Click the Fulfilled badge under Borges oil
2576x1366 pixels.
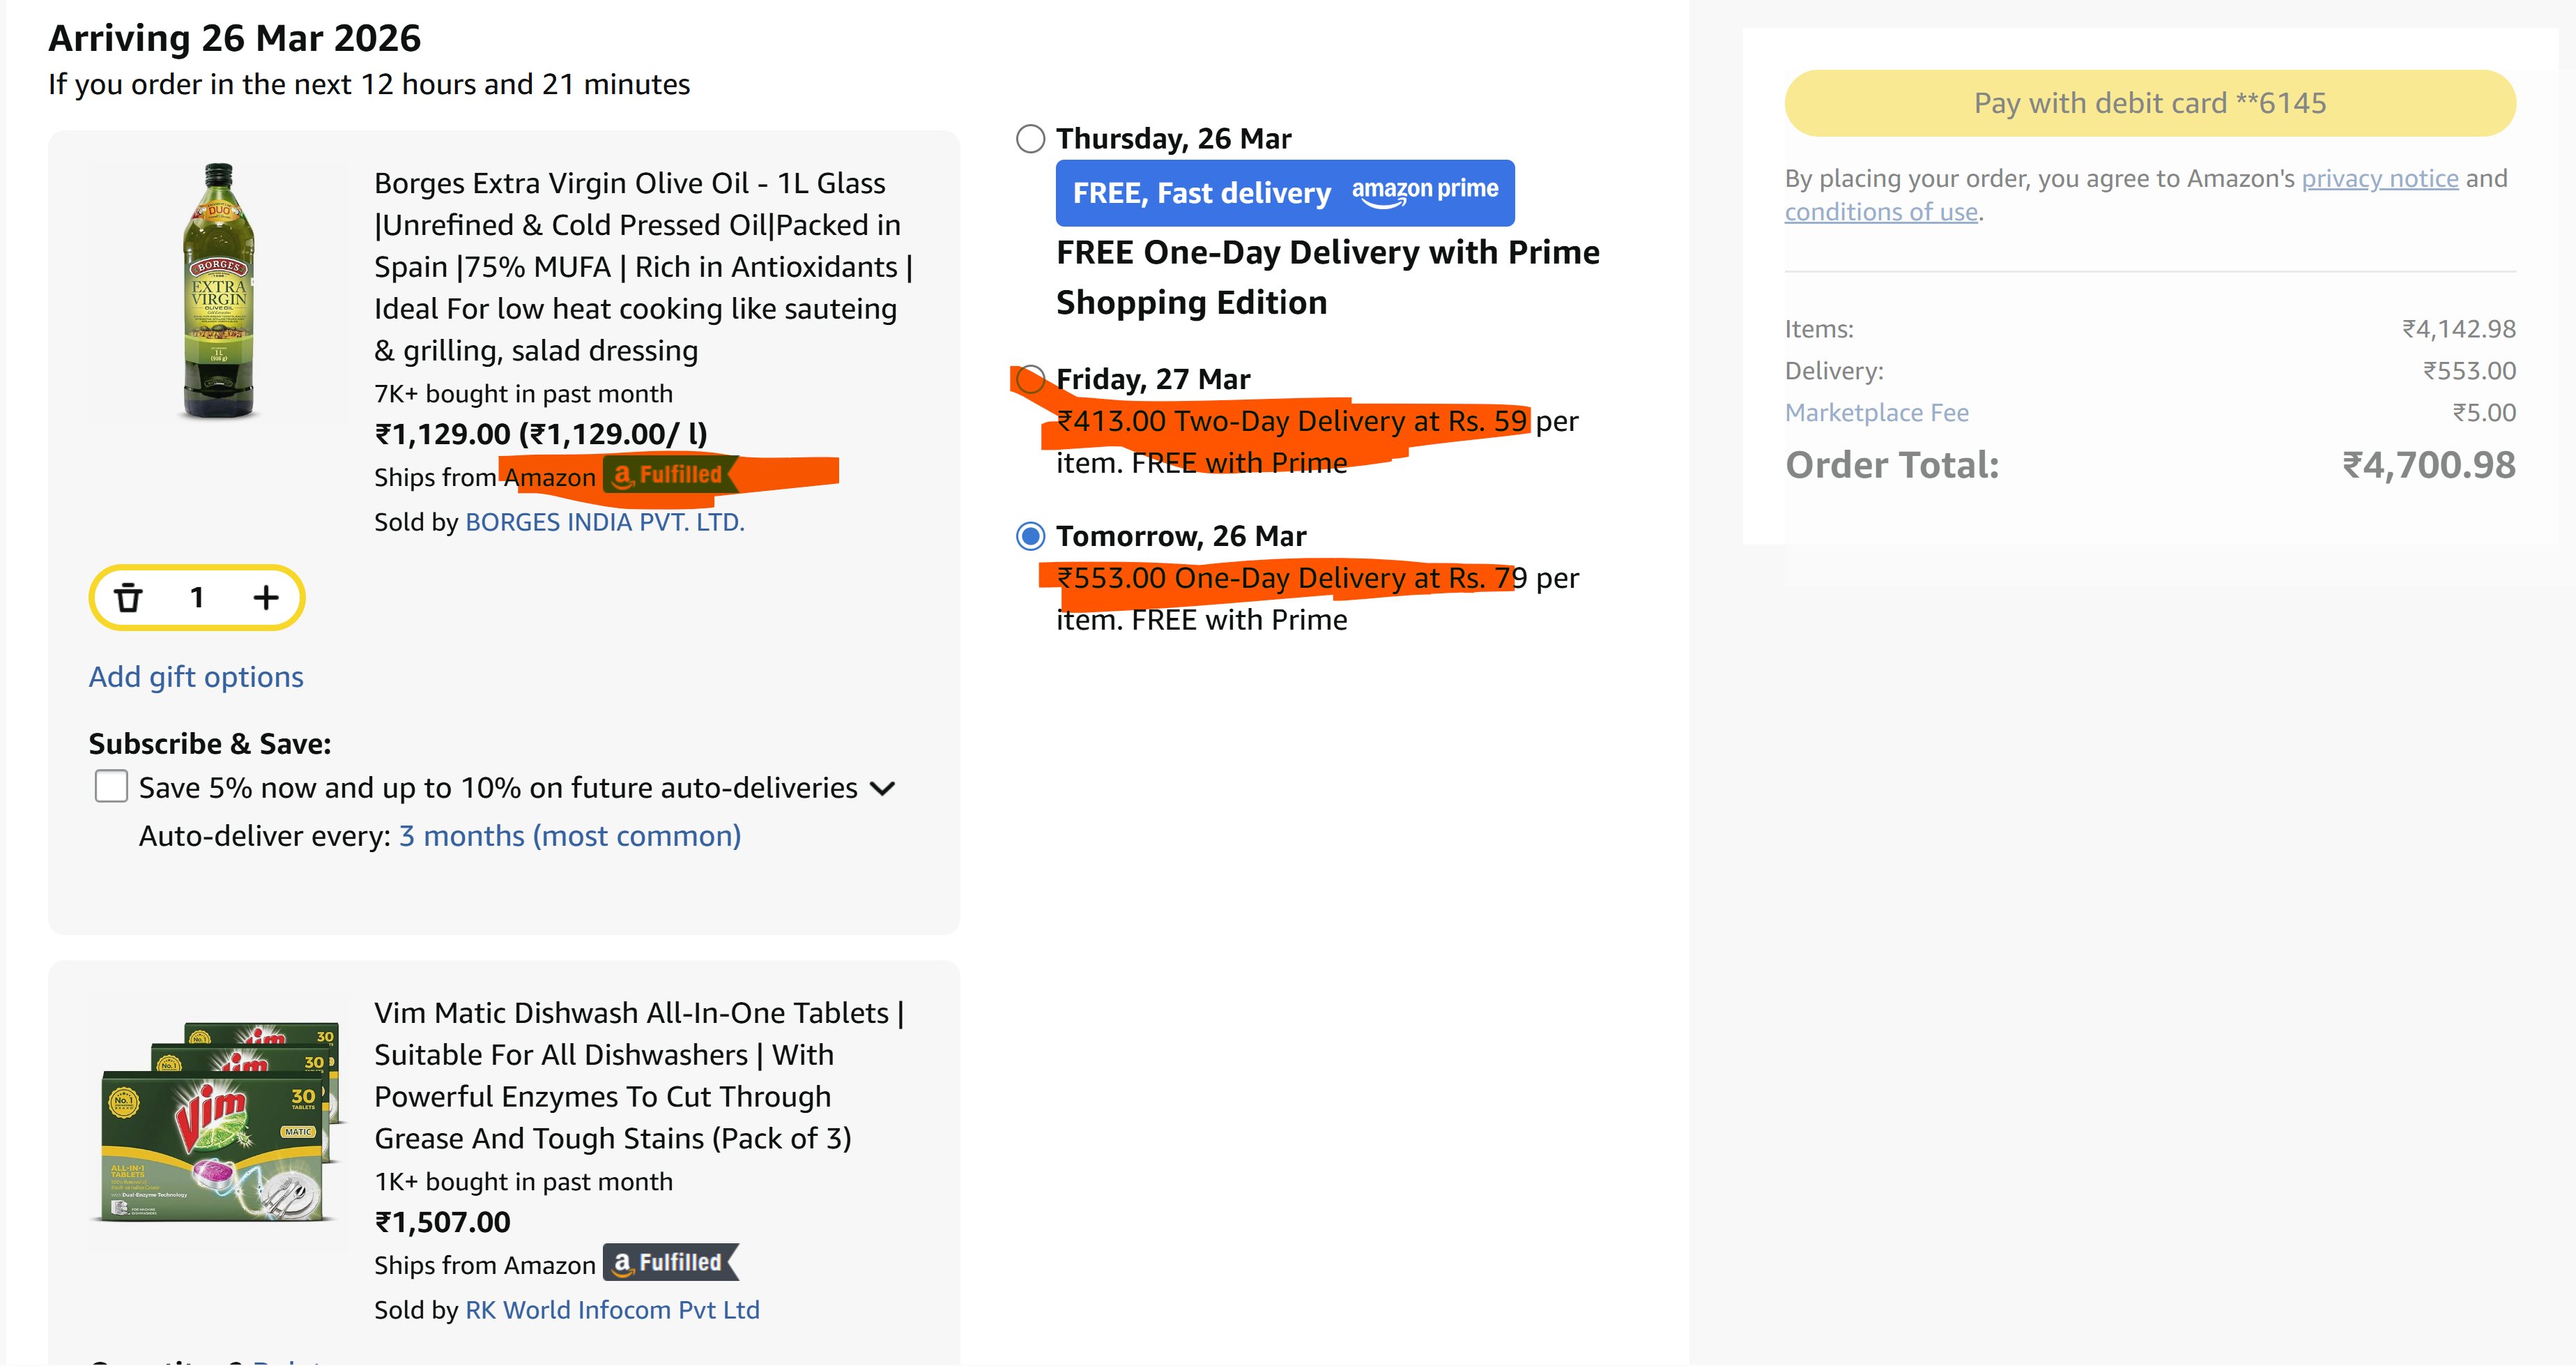670,476
